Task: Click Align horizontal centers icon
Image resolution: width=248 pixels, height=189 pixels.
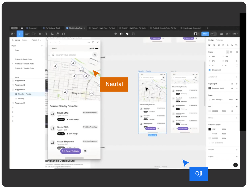Action: 214,45
